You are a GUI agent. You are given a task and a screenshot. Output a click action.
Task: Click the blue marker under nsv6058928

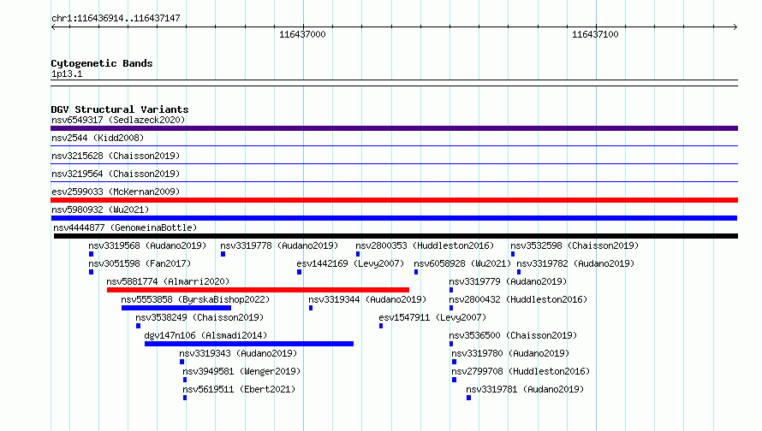point(416,272)
